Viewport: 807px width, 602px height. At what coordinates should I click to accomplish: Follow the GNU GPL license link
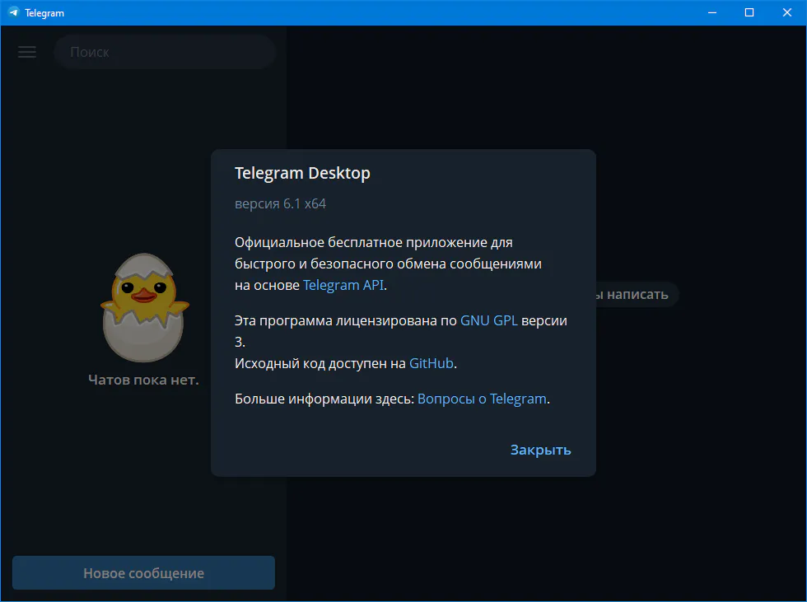pyautogui.click(x=489, y=321)
